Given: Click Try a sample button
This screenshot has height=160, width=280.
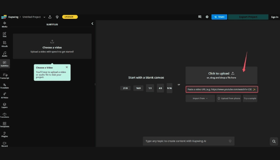Looking at the screenshot, I should [250, 98].
